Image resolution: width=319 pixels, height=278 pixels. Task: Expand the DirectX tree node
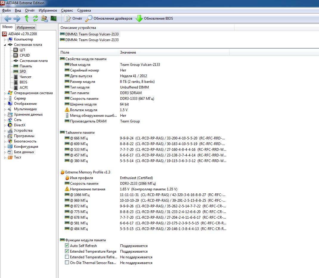5,125
